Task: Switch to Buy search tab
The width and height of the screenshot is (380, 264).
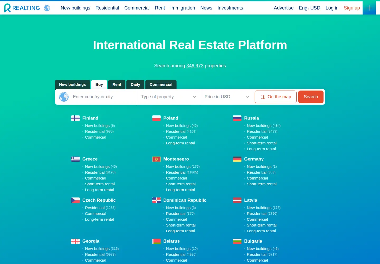Action: [x=99, y=84]
